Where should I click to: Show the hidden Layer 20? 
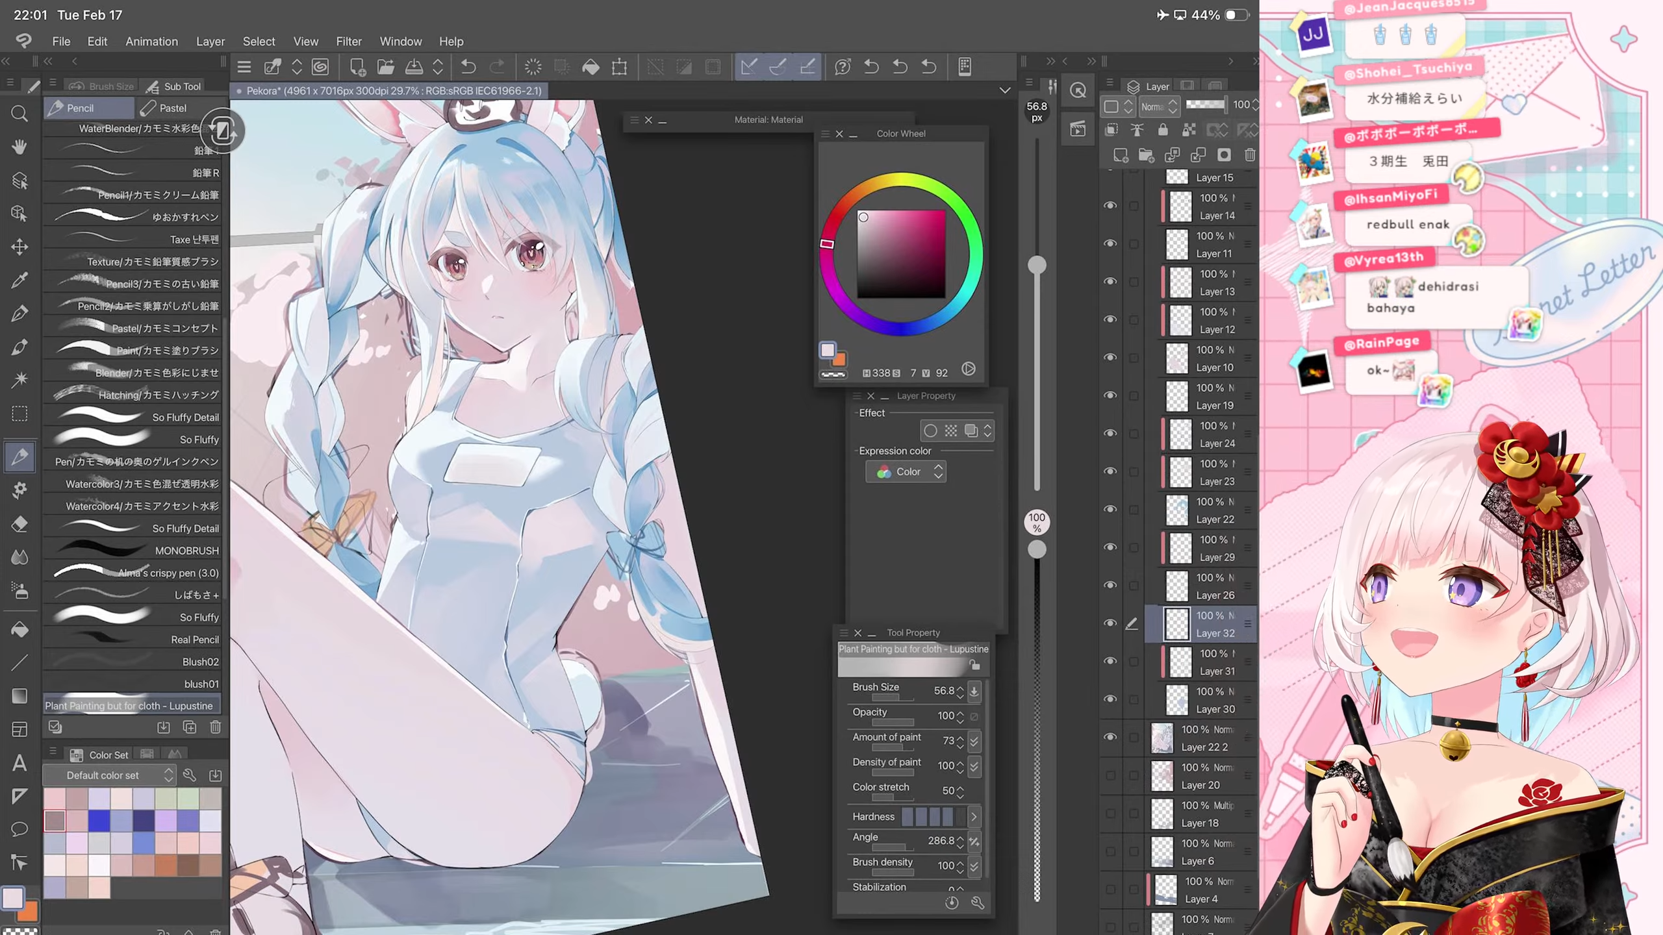(1110, 775)
